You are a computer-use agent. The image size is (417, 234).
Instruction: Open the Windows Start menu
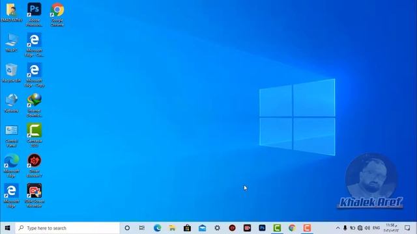click(x=7, y=228)
